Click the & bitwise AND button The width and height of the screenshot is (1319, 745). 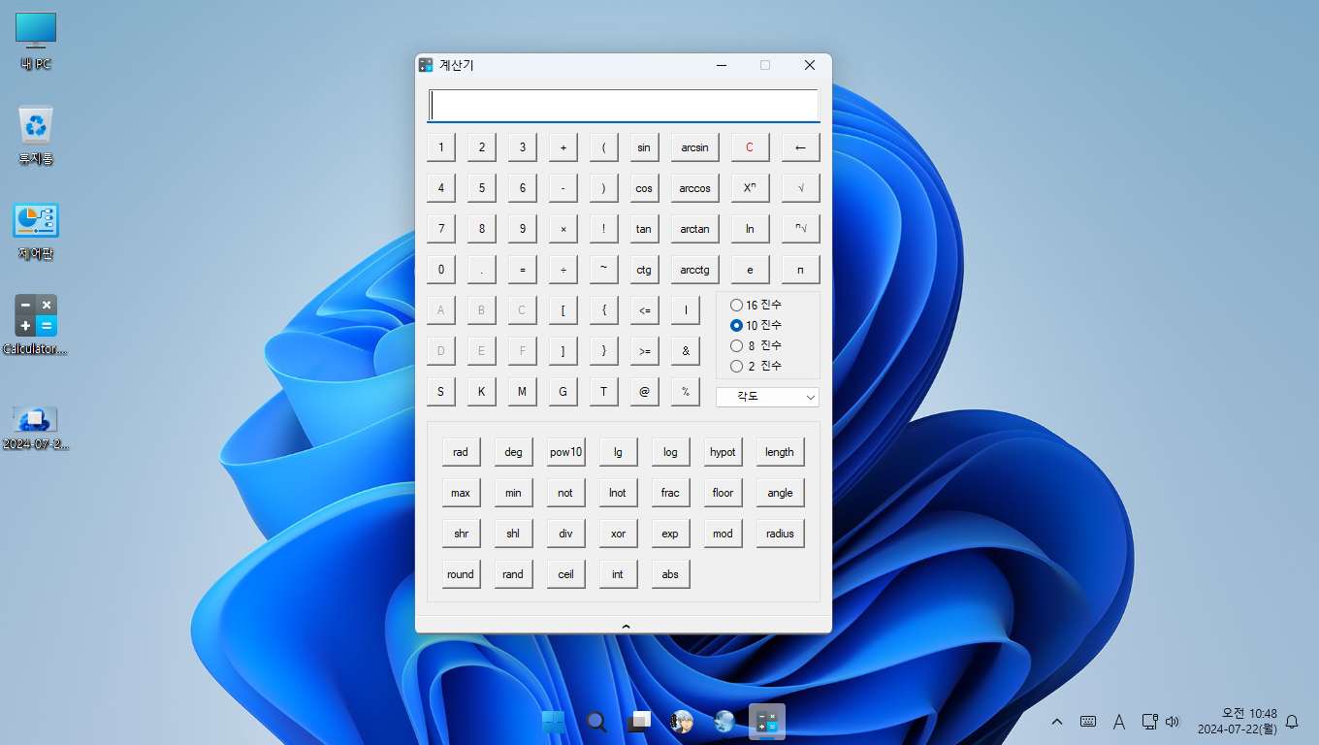pos(685,351)
